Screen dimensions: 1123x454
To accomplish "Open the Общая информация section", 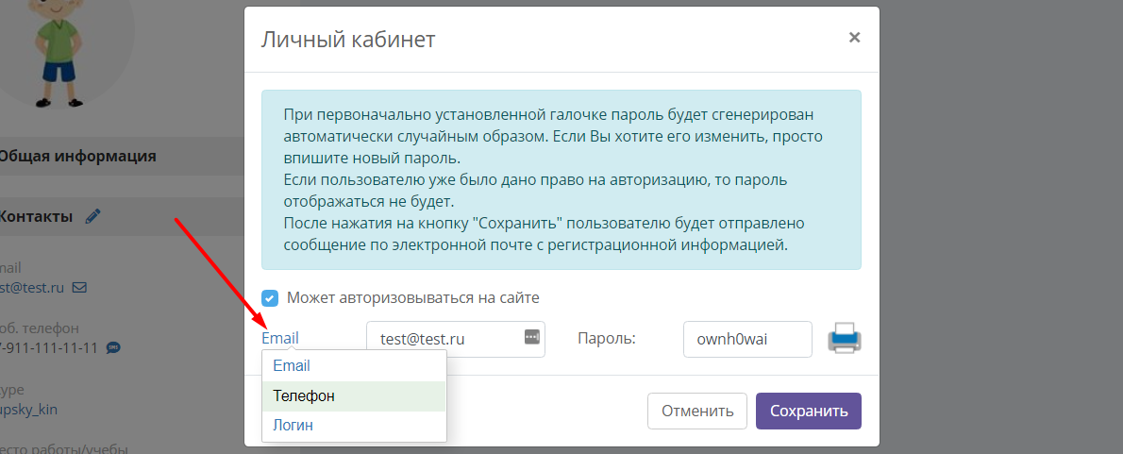I will click(x=122, y=156).
